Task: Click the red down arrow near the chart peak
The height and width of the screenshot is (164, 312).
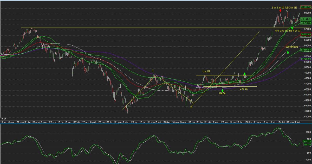Action: click(280, 11)
